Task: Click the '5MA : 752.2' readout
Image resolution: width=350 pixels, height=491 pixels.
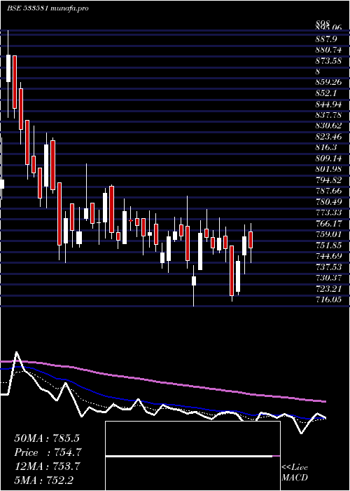Action: 44,480
